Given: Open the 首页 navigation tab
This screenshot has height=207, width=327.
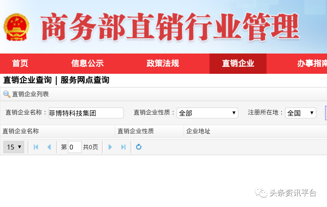Looking at the screenshot, I should coord(20,64).
